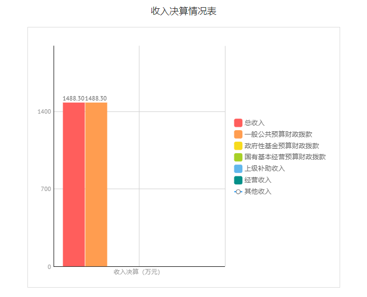Click the 1488.30 label above red bar
This screenshot has height=297, width=367.
(x=74, y=98)
